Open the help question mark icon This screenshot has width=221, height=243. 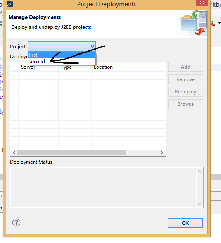tap(16, 223)
